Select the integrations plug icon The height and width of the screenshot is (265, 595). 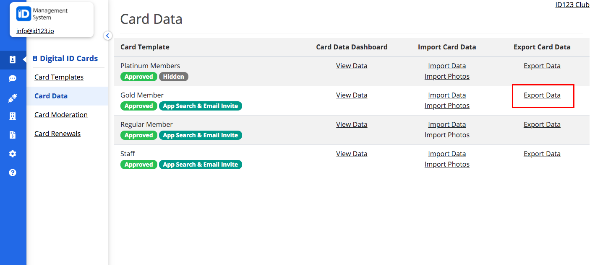[13, 97]
